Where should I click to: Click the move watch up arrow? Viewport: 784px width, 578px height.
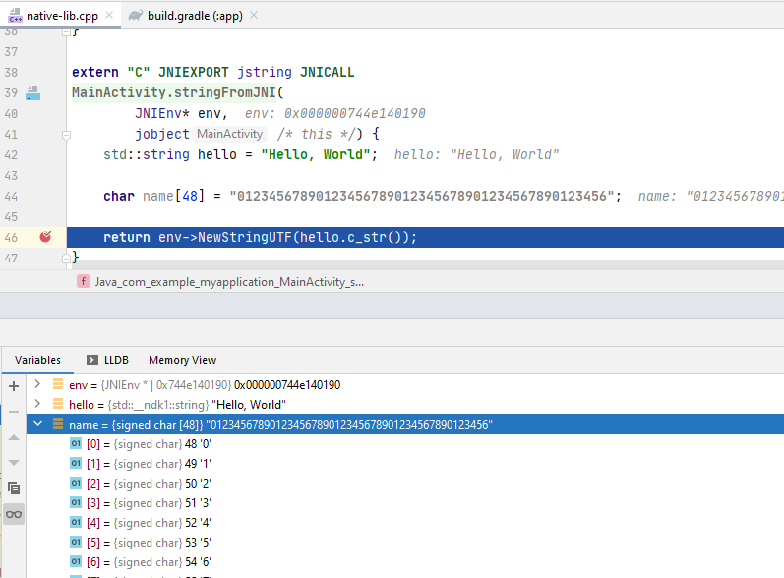(x=14, y=437)
